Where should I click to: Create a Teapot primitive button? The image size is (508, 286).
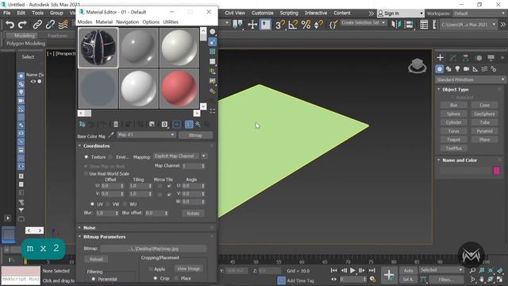click(453, 140)
